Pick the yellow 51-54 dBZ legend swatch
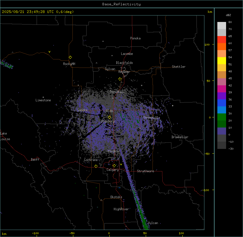 [x=222, y=61]
